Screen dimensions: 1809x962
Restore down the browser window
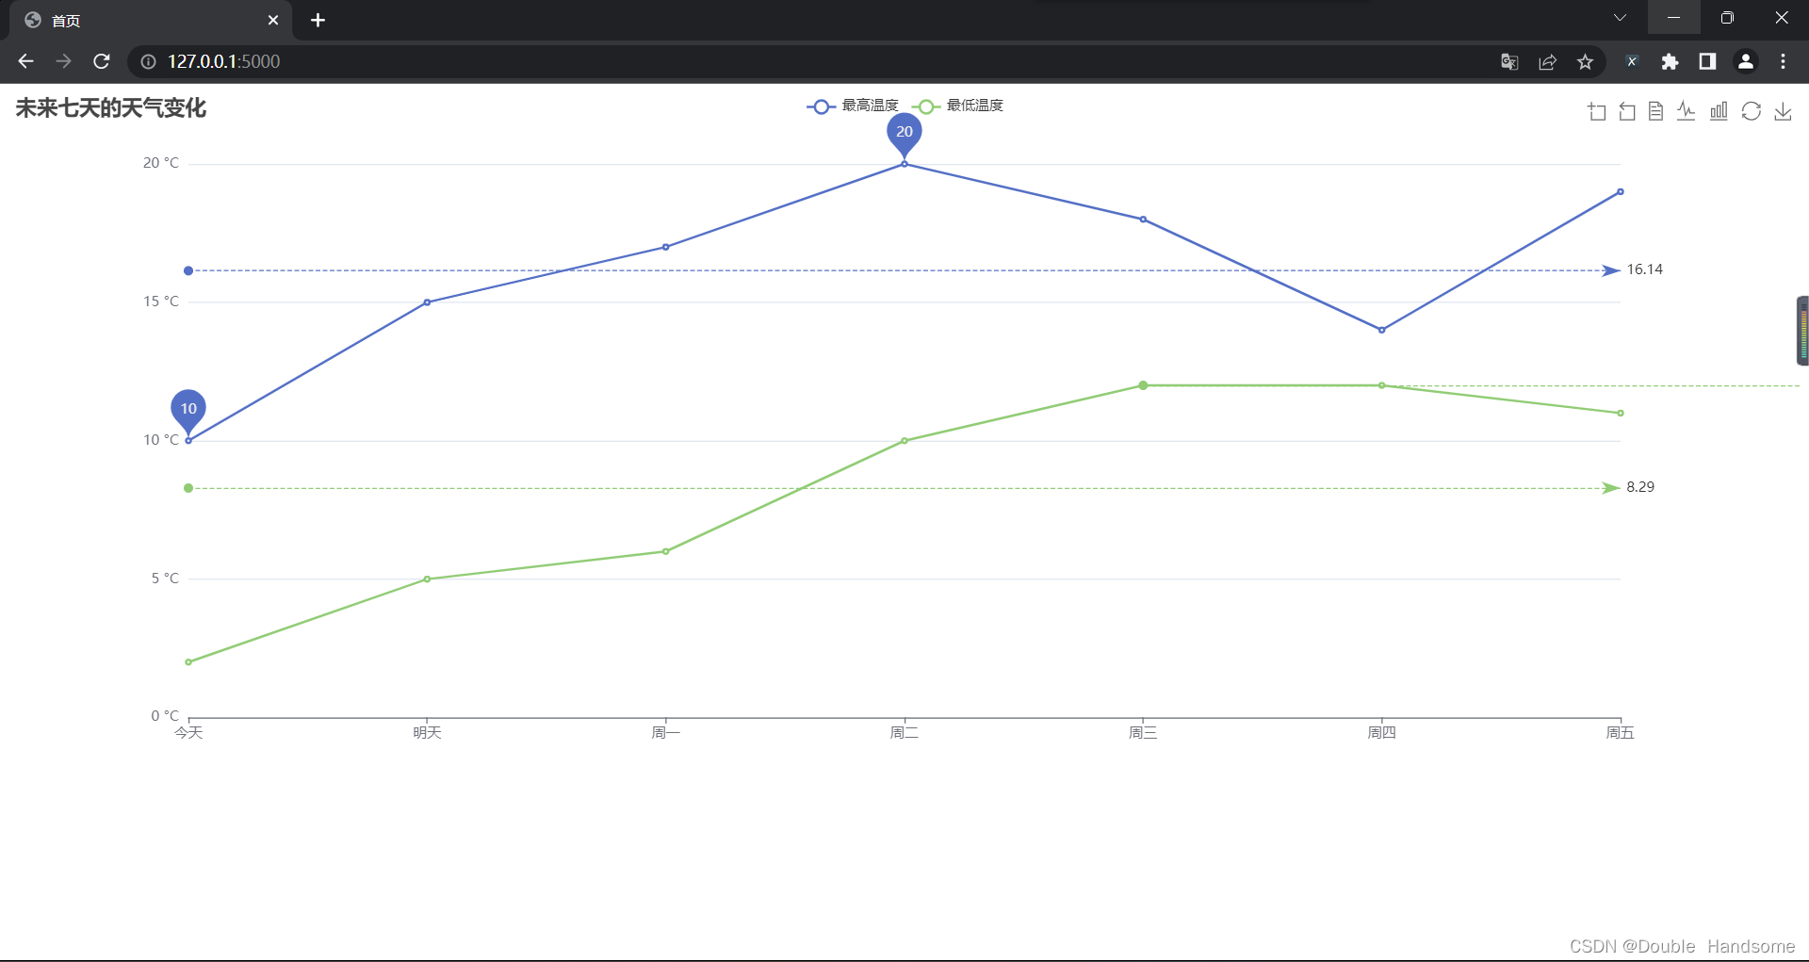click(x=1727, y=17)
